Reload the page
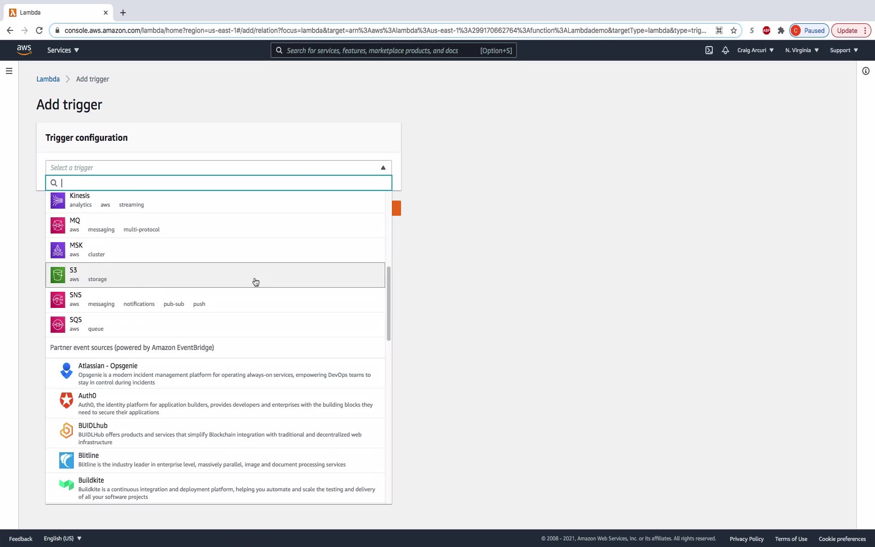This screenshot has height=547, width=875. click(x=39, y=30)
